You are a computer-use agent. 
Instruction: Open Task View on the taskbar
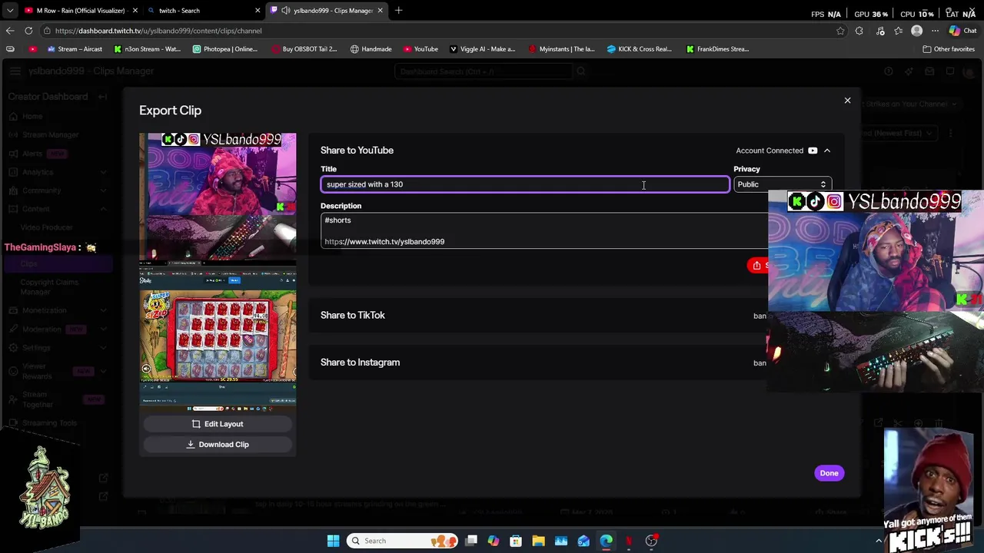click(471, 541)
